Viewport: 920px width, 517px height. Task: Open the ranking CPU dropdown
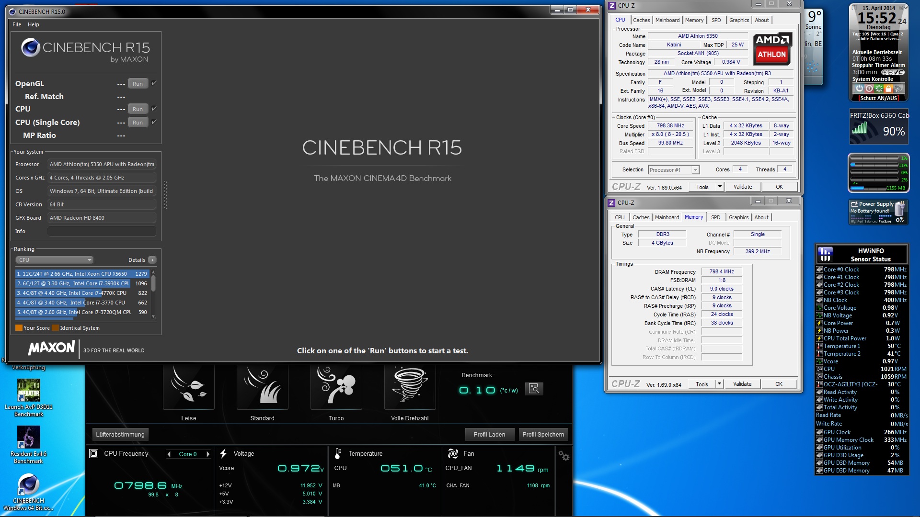point(55,260)
